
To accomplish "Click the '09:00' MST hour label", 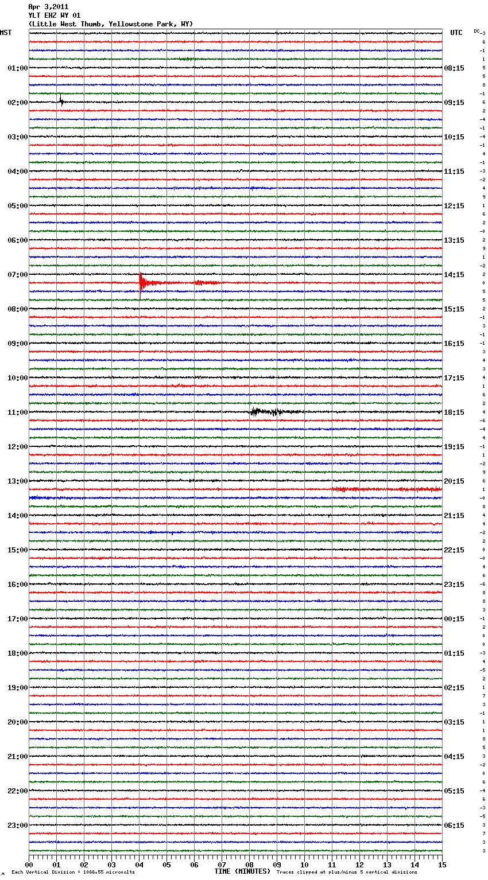I will tap(17, 344).
